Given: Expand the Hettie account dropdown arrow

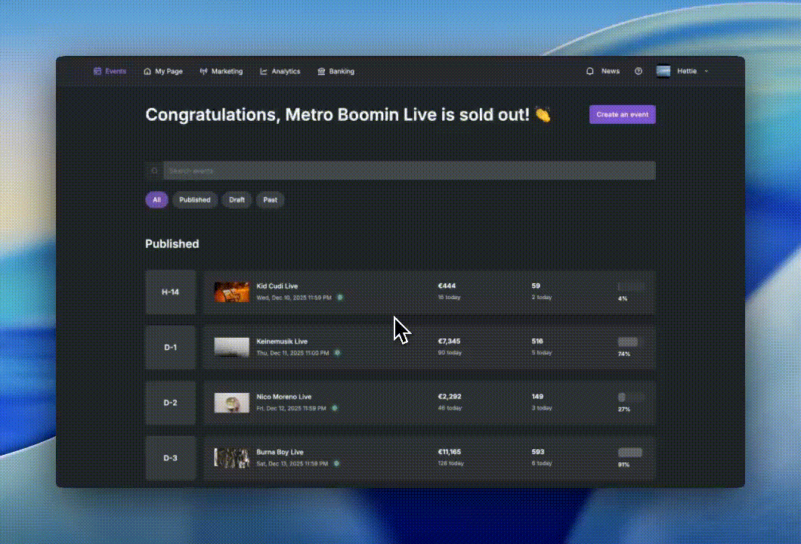Looking at the screenshot, I should coord(707,72).
